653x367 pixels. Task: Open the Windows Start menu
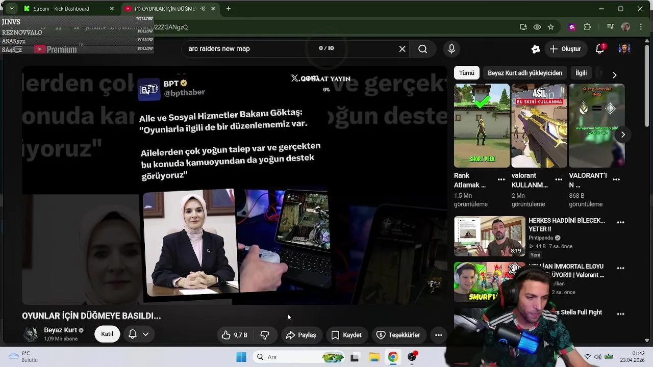tap(241, 357)
